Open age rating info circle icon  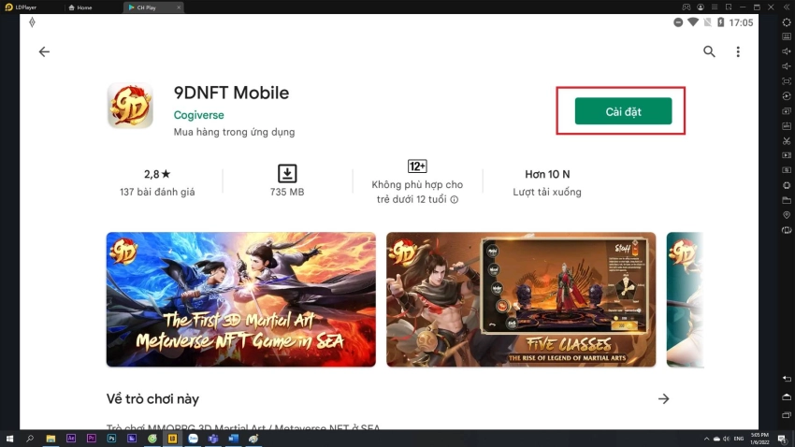click(455, 200)
